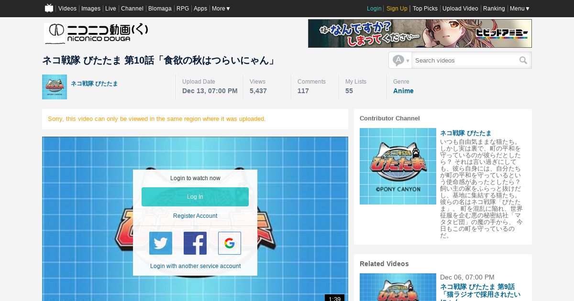Click the upload date Dec 13, 07:00 PM

[x=210, y=91]
